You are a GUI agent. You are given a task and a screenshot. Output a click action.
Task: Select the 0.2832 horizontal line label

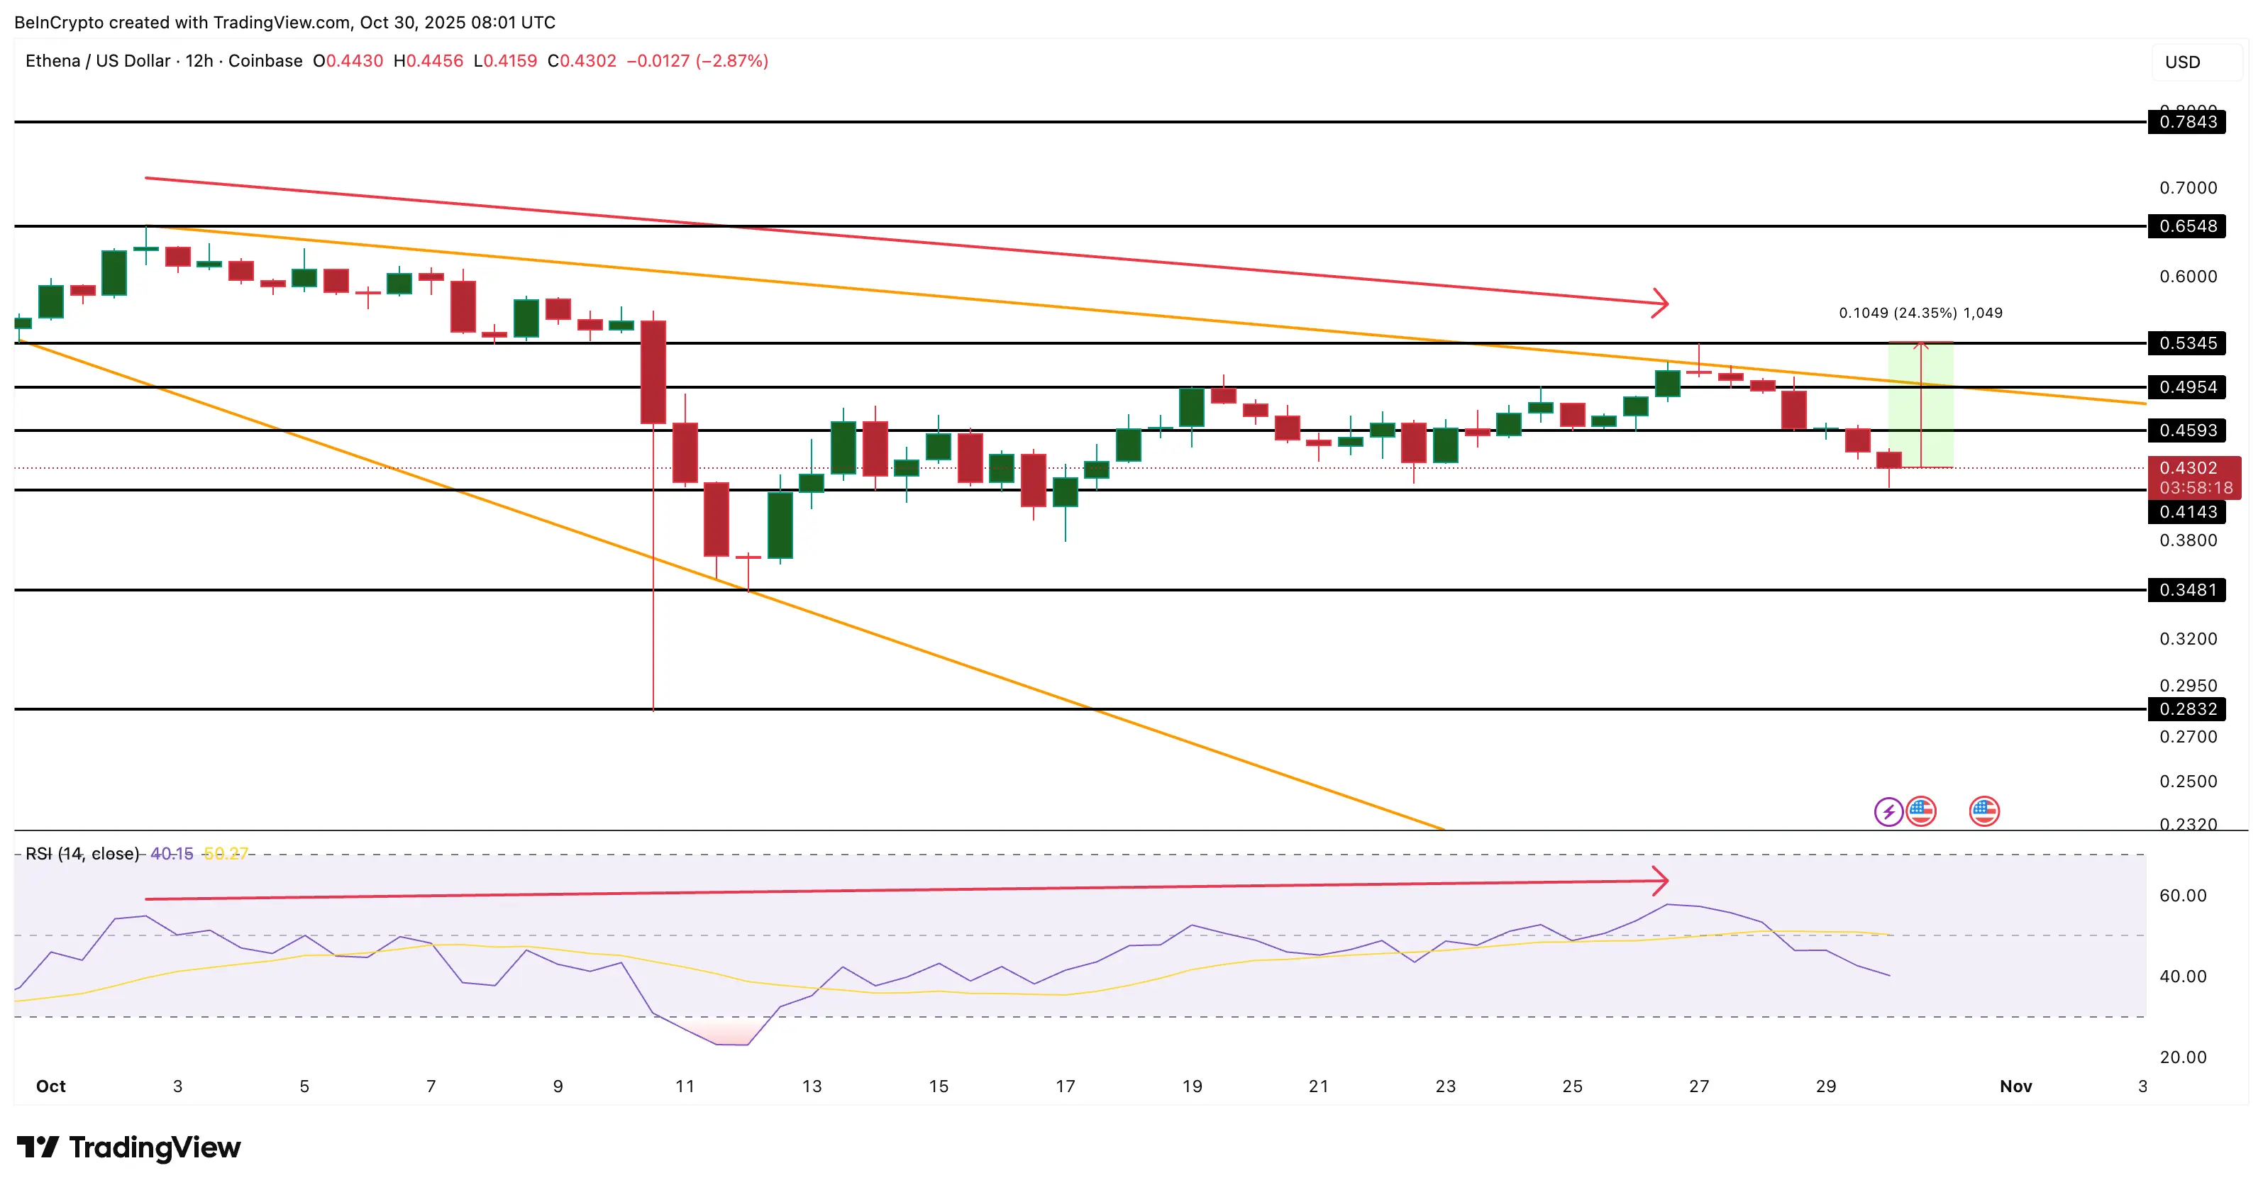[x=2188, y=708]
